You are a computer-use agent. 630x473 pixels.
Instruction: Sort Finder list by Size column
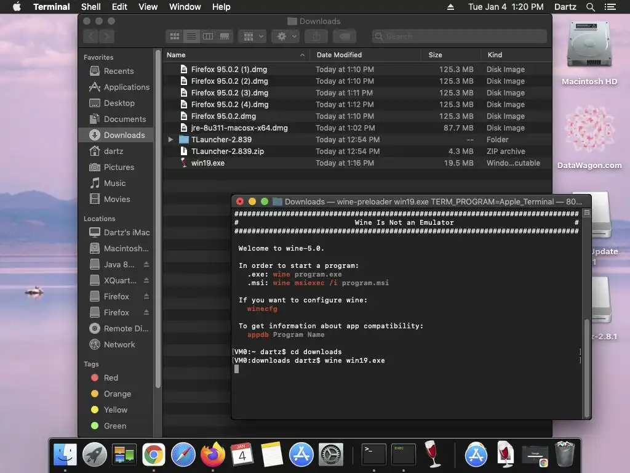click(x=451, y=55)
